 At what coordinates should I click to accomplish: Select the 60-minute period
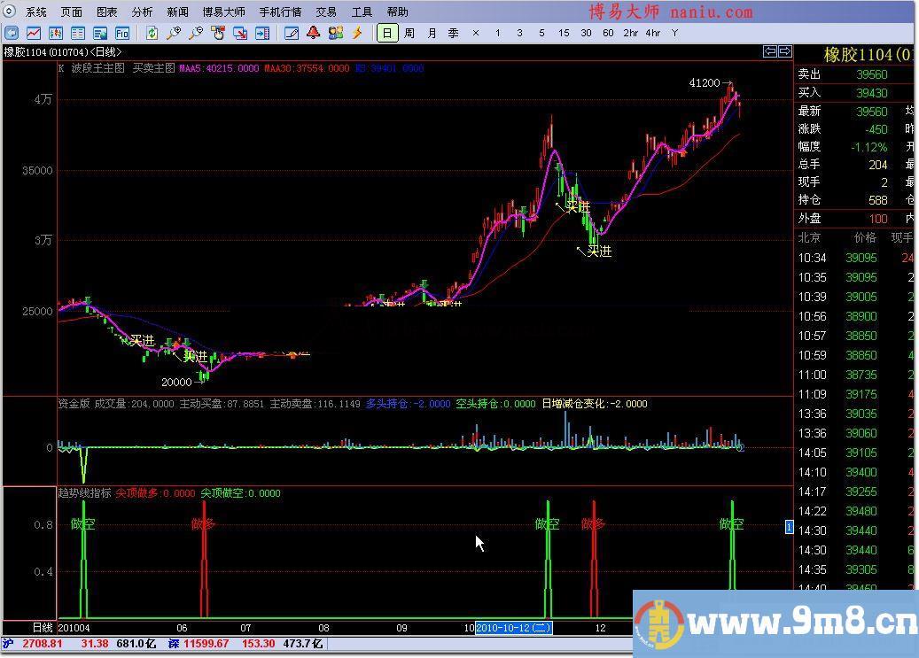pos(607,33)
